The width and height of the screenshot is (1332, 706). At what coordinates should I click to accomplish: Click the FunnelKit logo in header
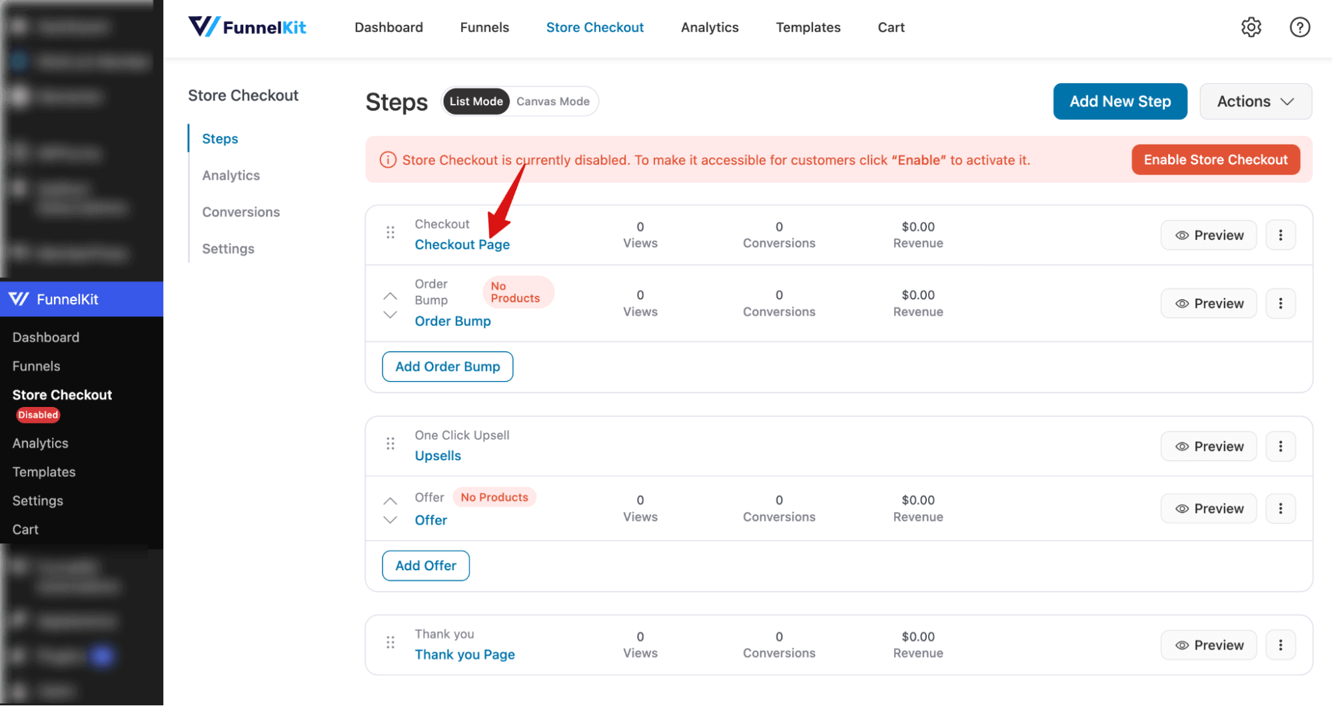coord(247,27)
